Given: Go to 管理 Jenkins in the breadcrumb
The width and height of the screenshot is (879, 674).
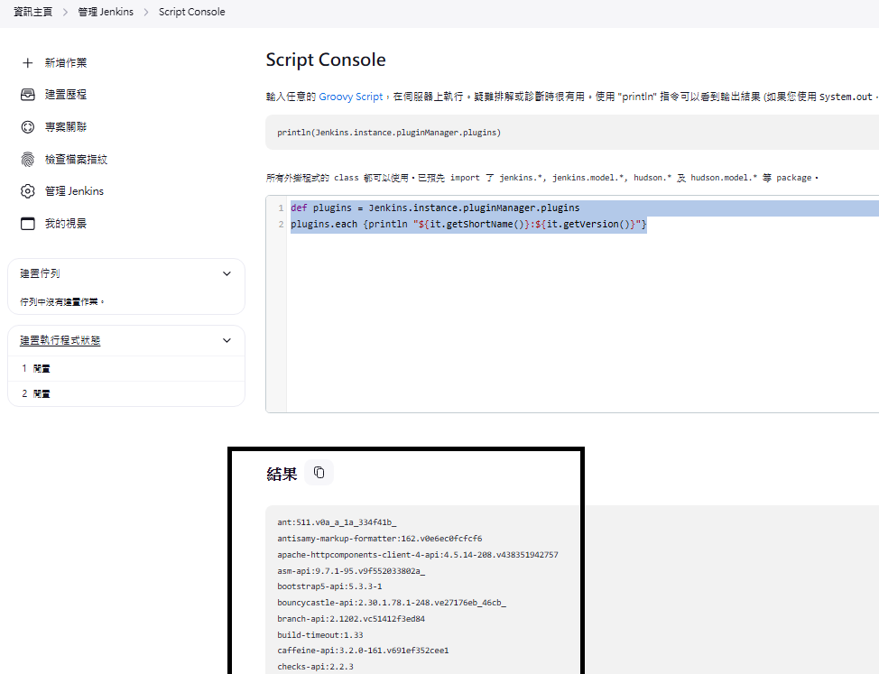Looking at the screenshot, I should point(106,12).
